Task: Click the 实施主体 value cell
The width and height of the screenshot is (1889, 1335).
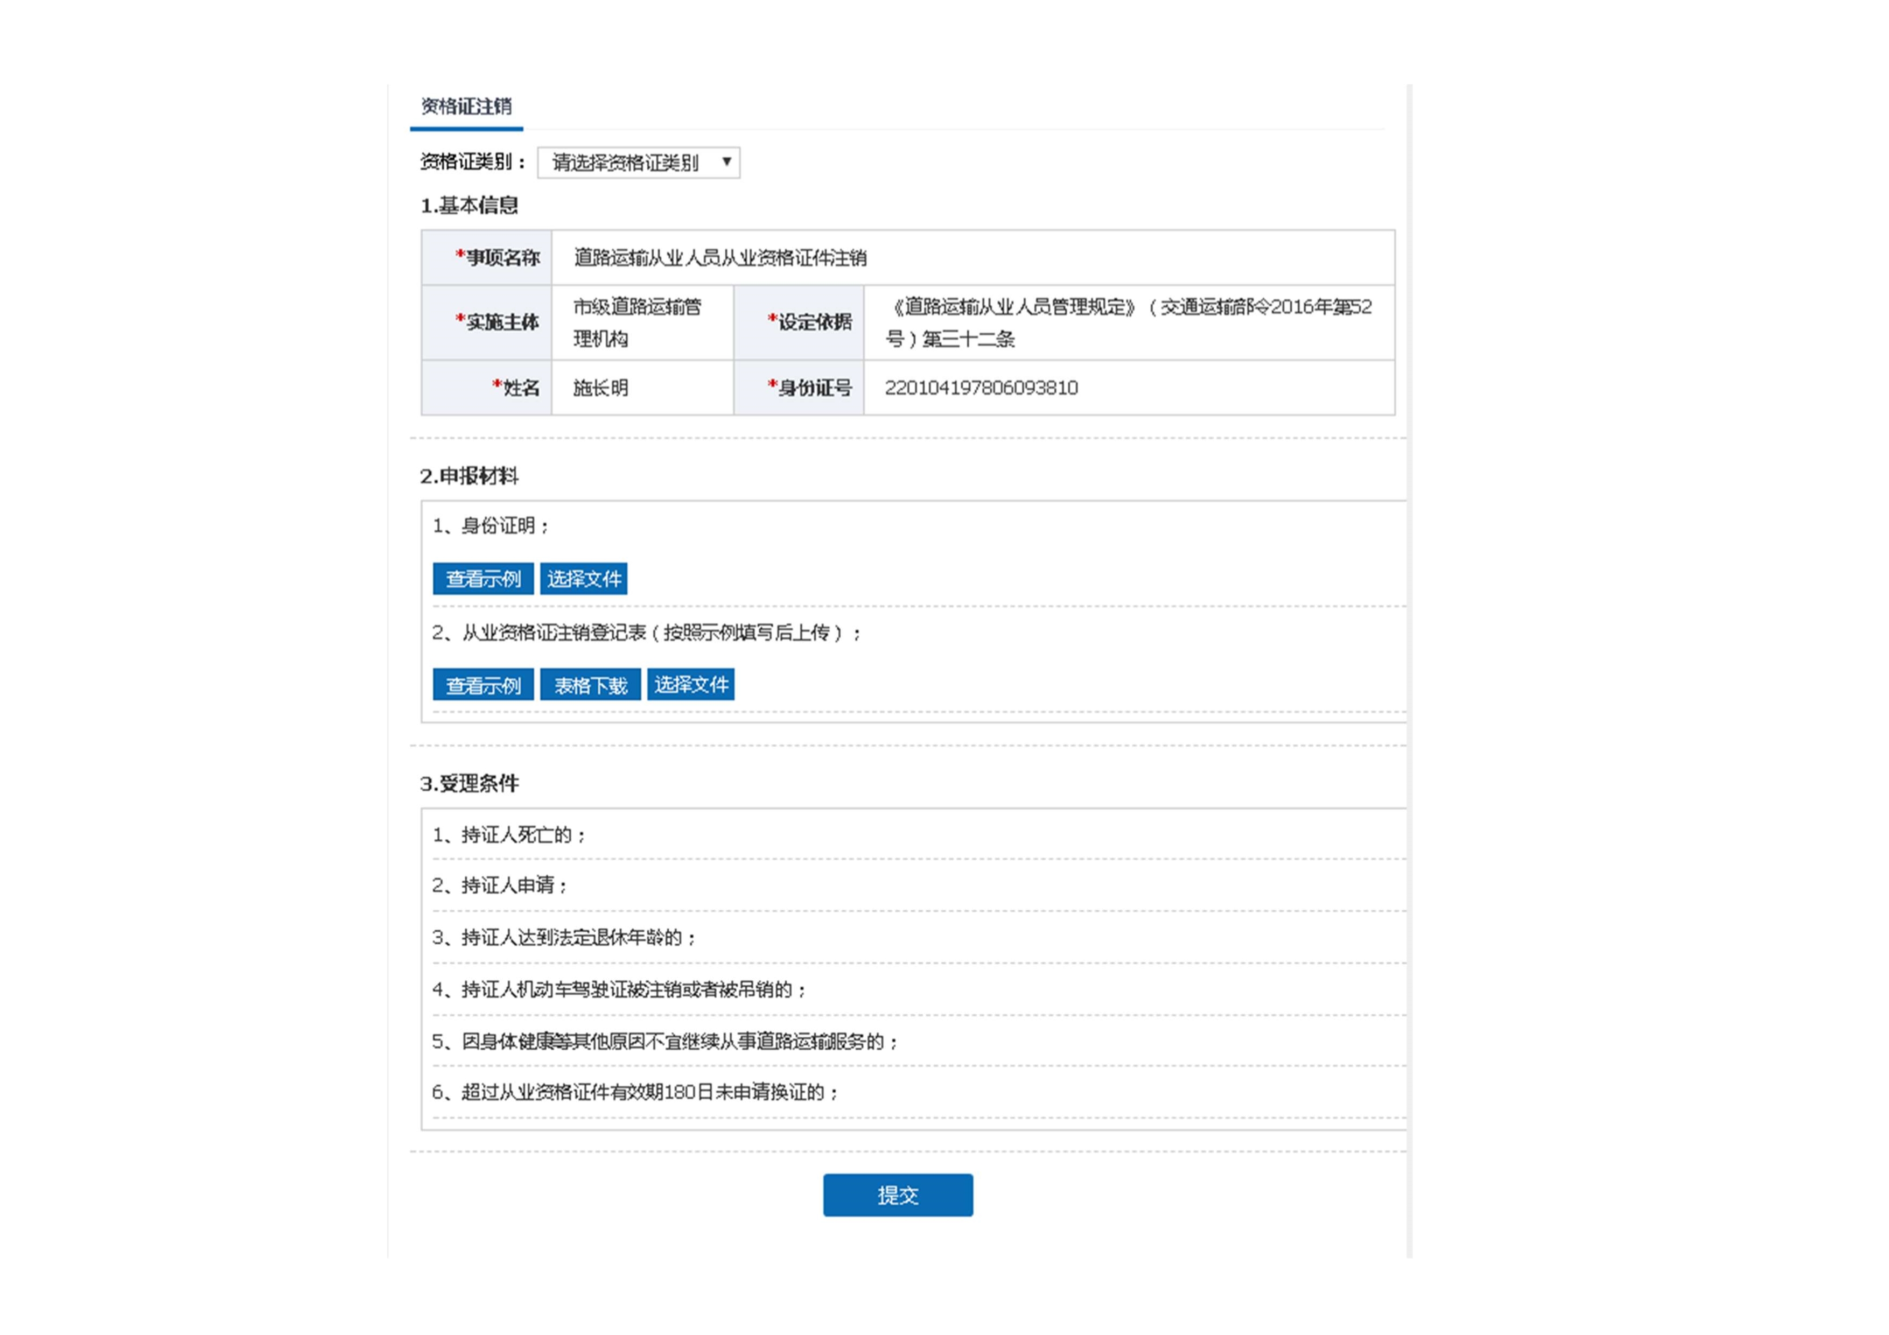Action: coord(638,322)
